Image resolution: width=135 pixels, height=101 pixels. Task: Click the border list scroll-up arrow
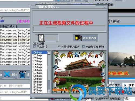click(x=49, y=53)
